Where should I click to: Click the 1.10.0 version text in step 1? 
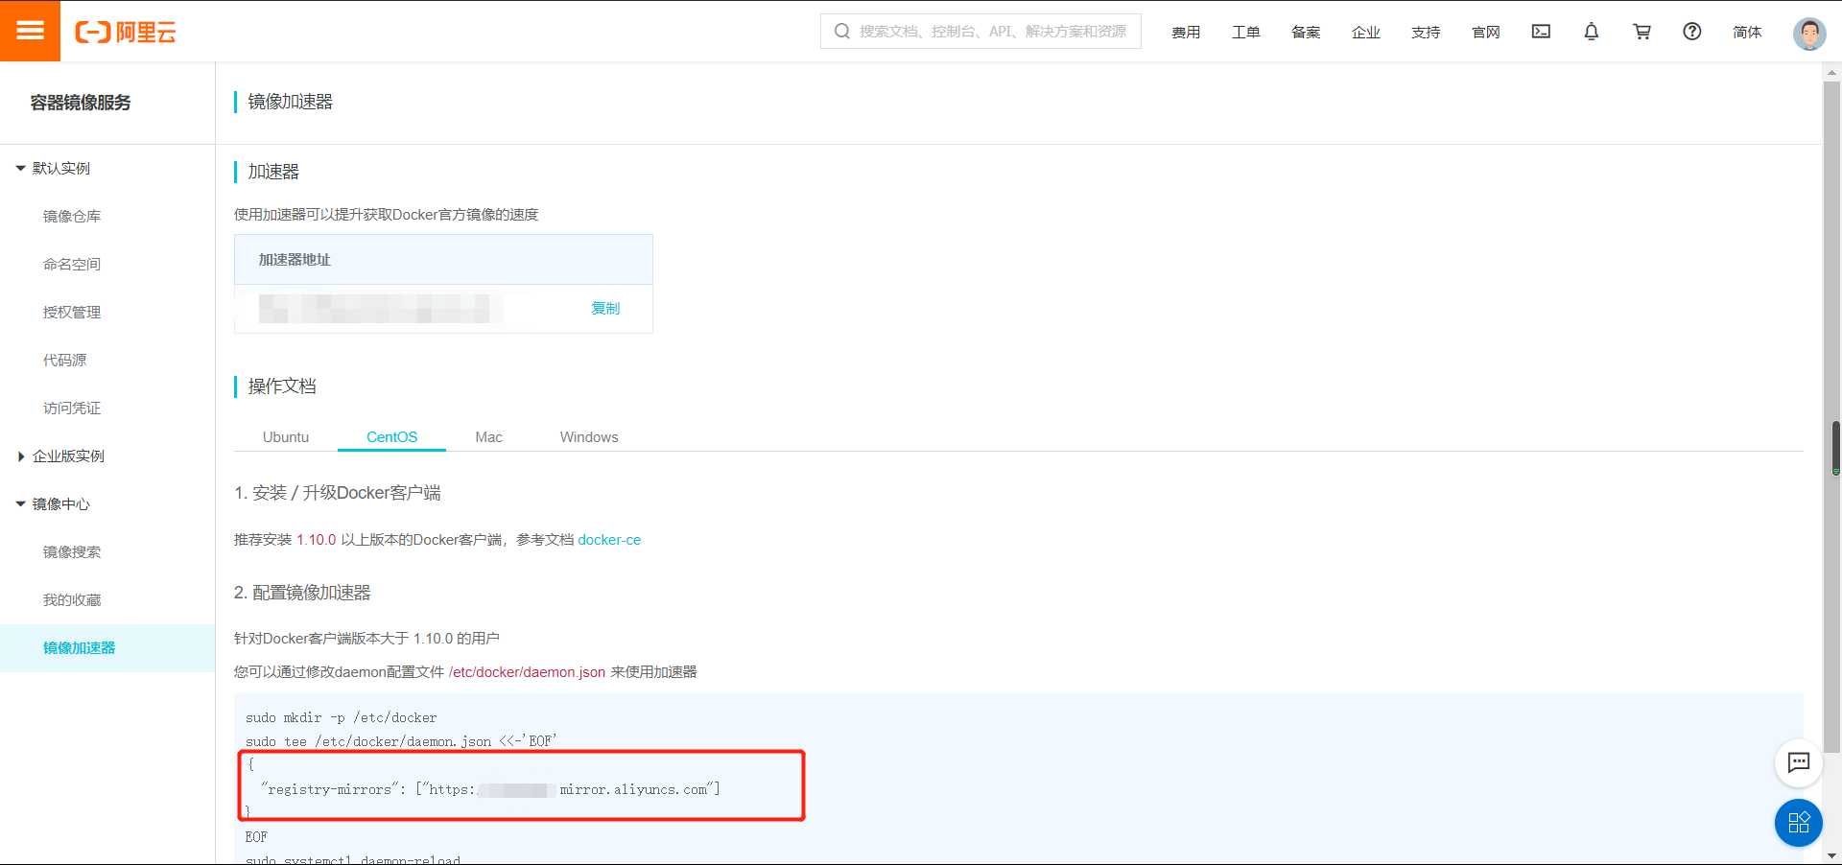(317, 540)
